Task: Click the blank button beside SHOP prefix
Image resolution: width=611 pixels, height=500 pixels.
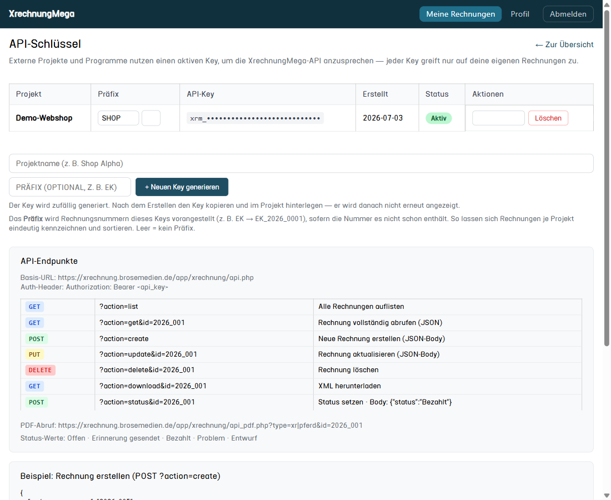Action: pos(151,118)
